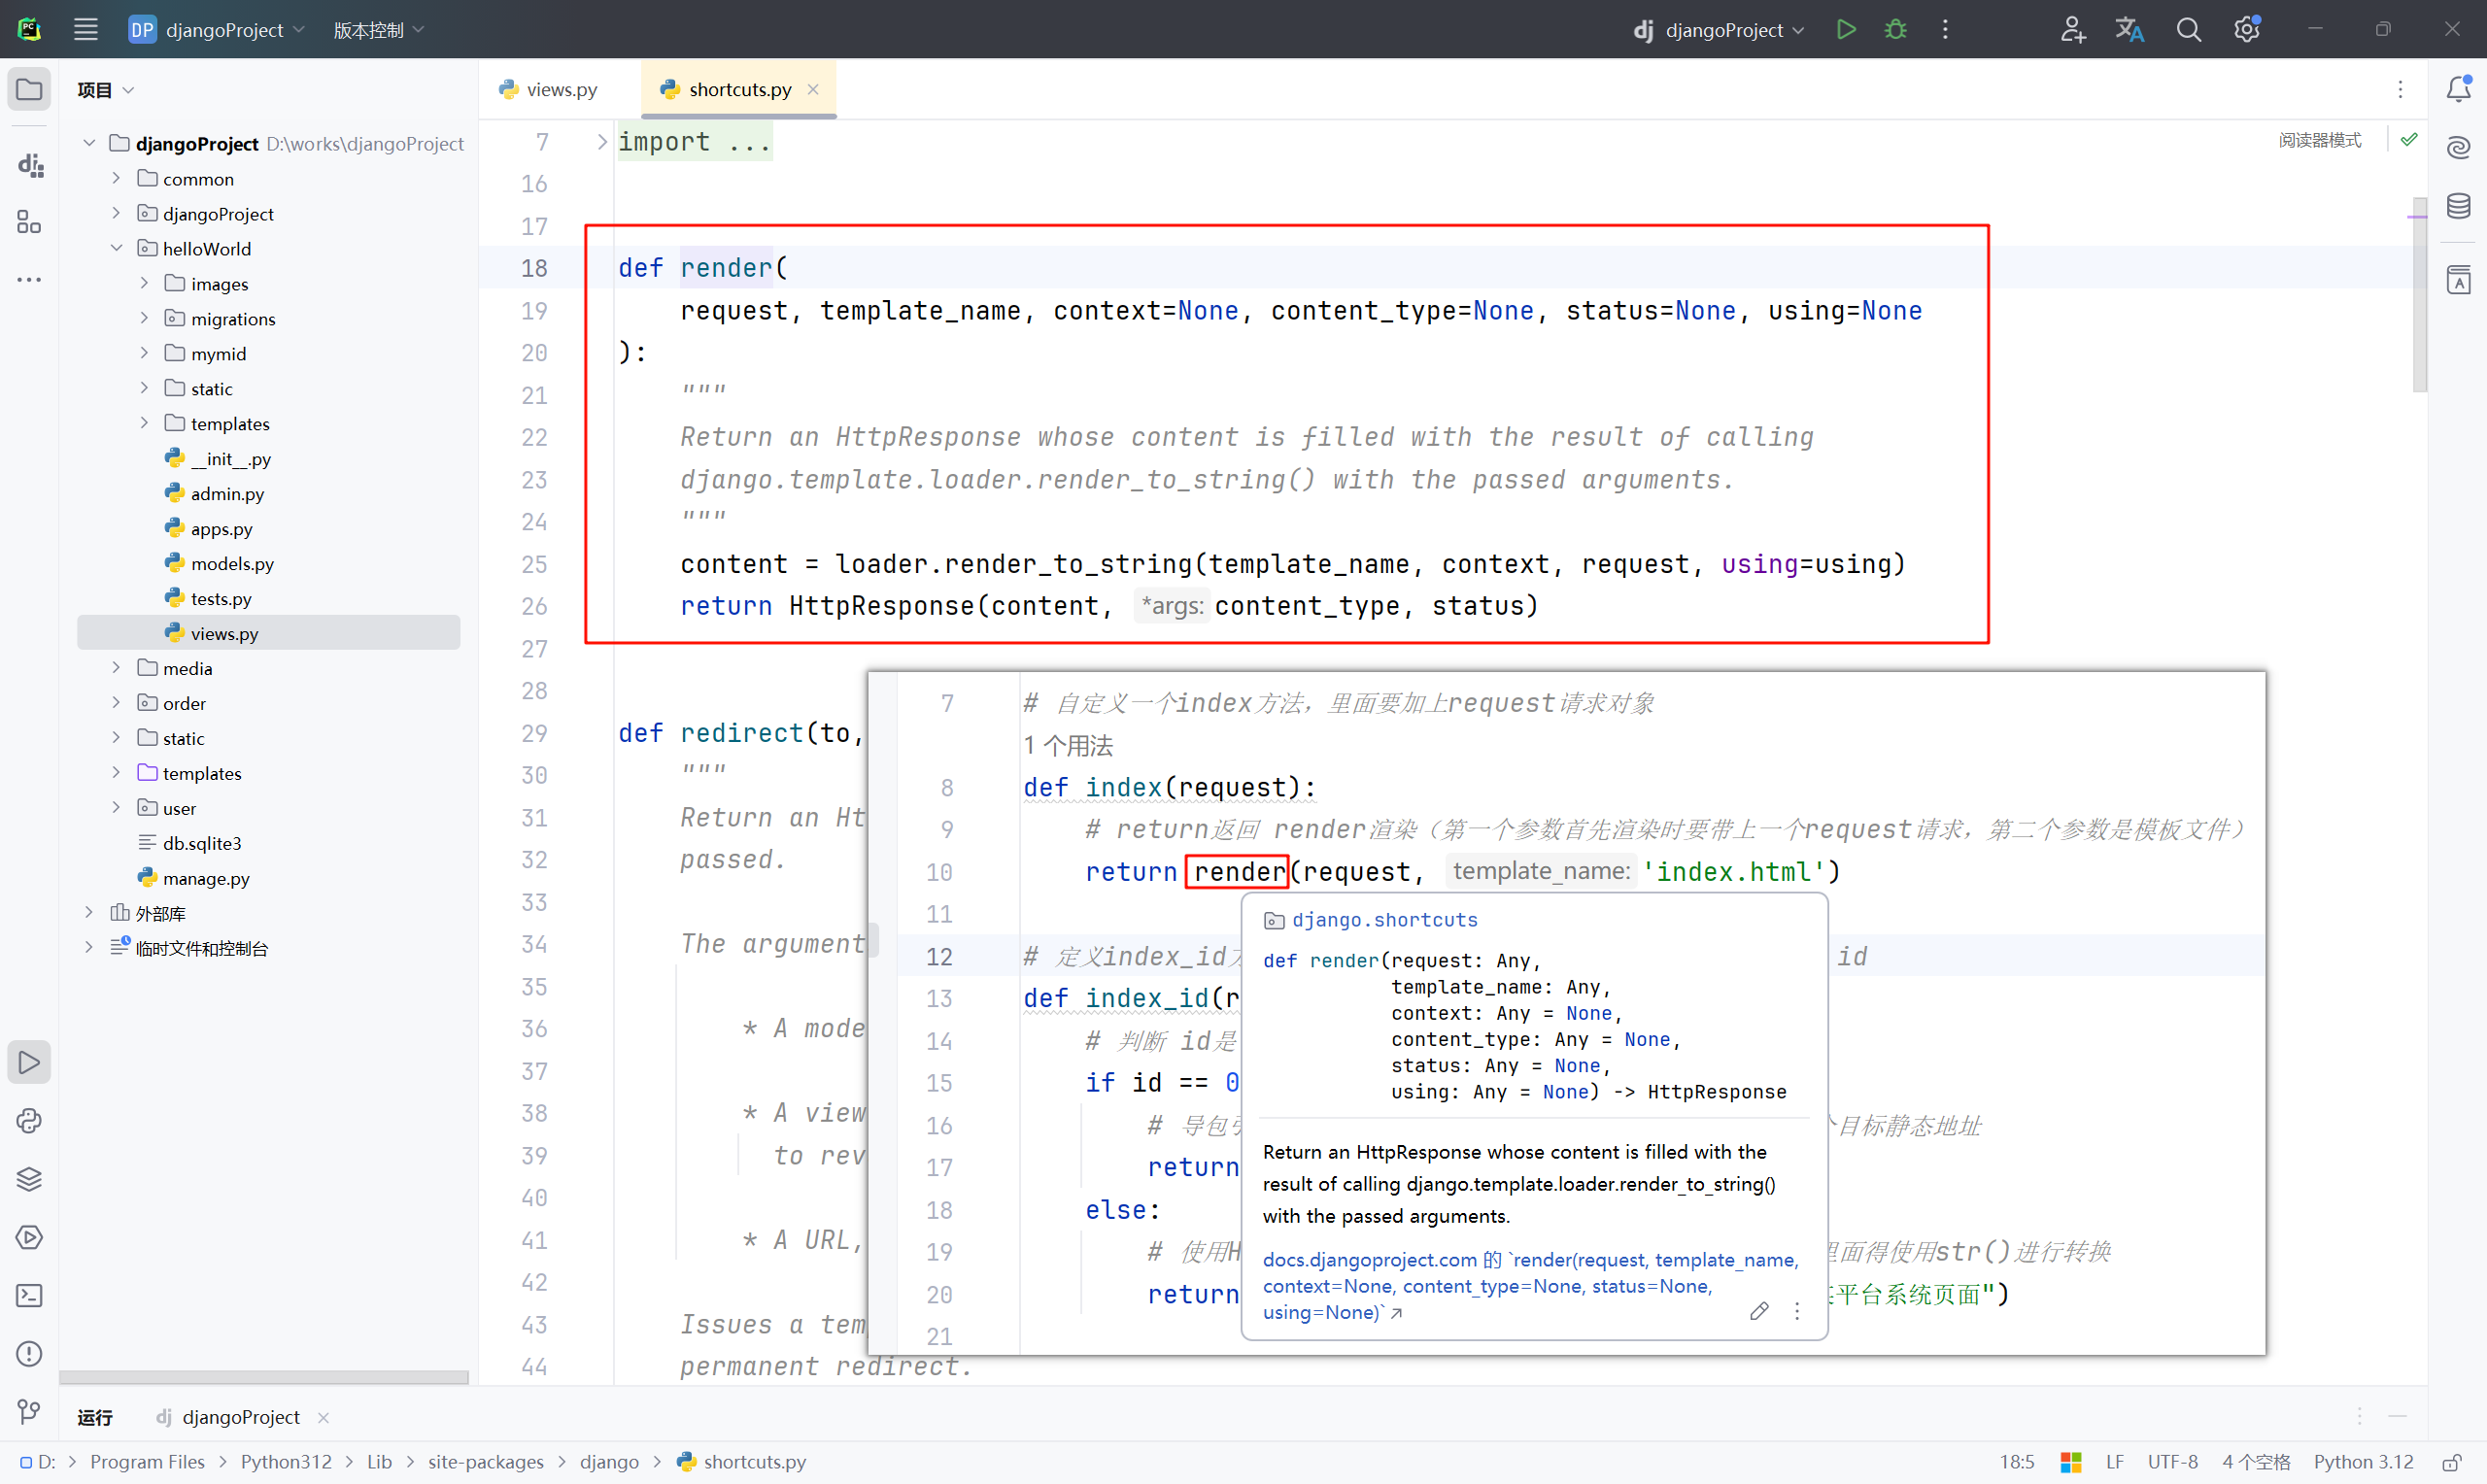
Task: Open the code with me icon
Action: [2072, 29]
